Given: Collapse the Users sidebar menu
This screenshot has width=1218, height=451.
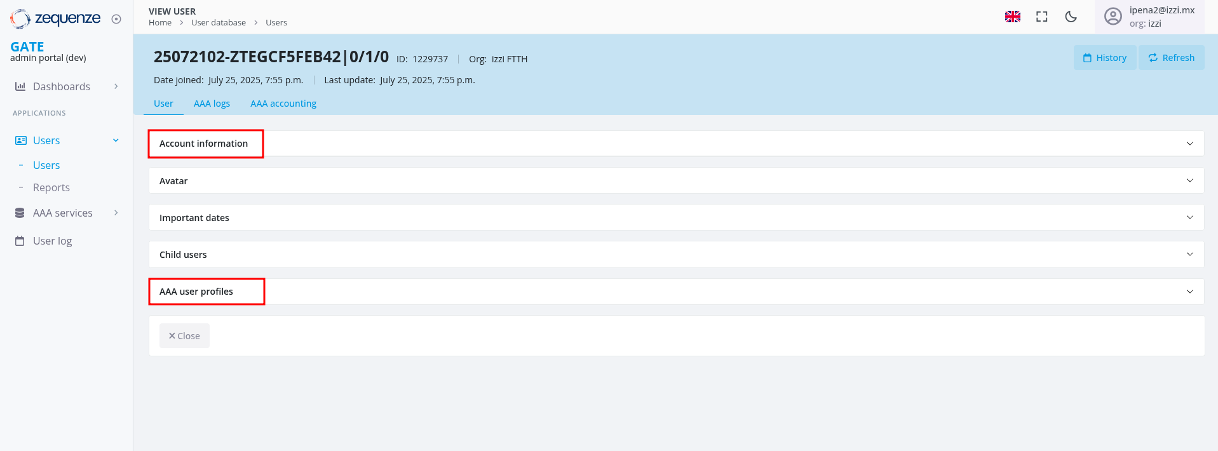Looking at the screenshot, I should click(x=116, y=140).
